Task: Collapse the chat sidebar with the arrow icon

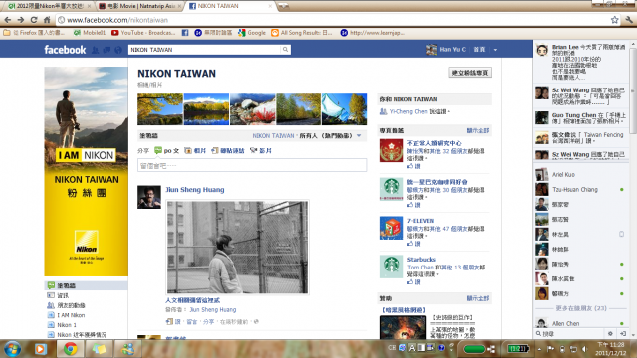Action: tap(623, 334)
